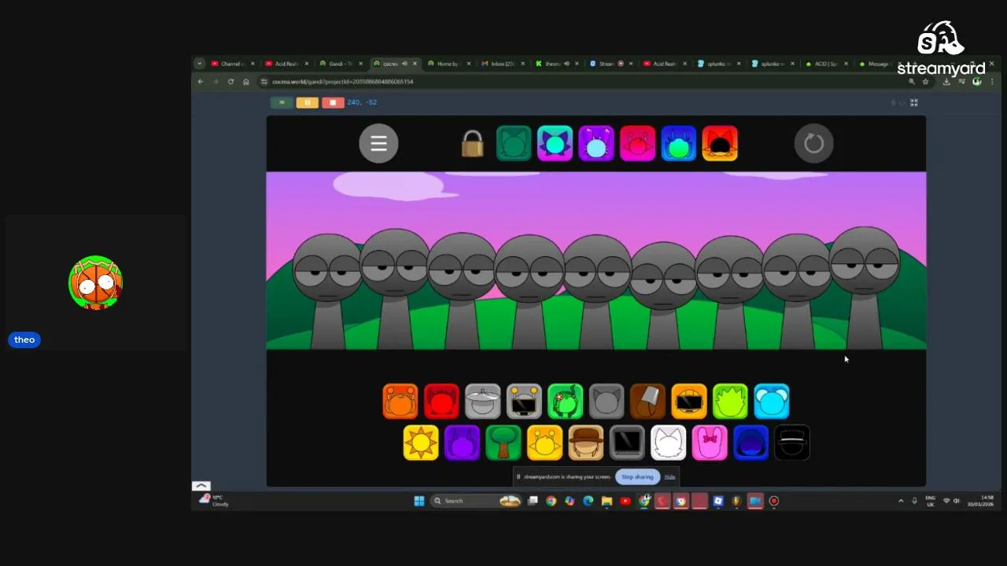Image resolution: width=1007 pixels, height=566 pixels.
Task: Reload the browser page
Action: (x=231, y=81)
